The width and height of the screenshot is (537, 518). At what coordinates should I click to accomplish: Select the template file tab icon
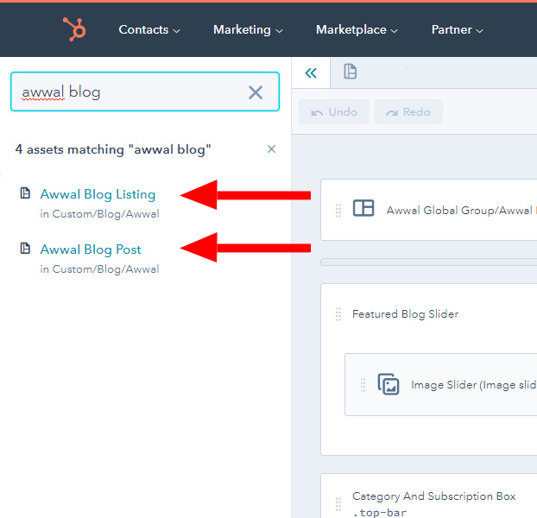(x=350, y=72)
